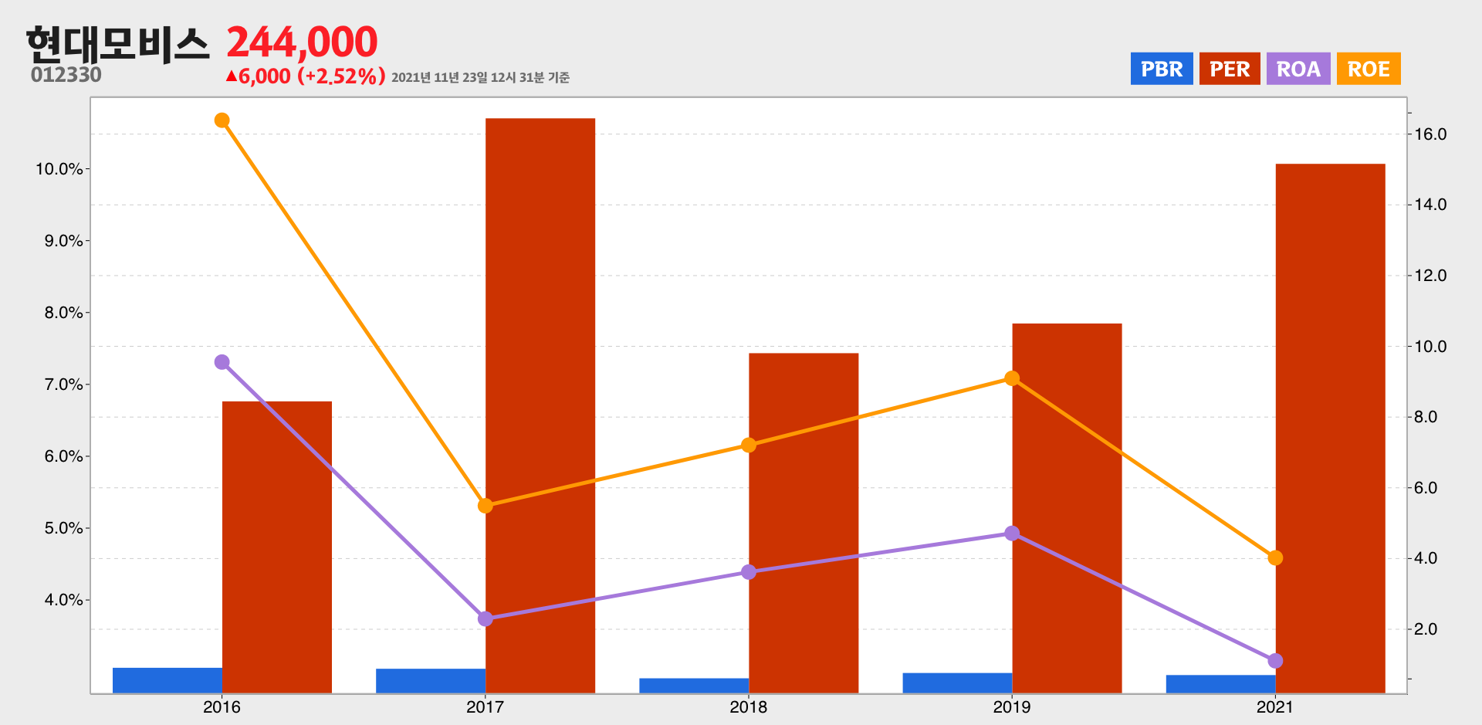Click the current price 244,000
This screenshot has width=1482, height=725.
click(302, 42)
